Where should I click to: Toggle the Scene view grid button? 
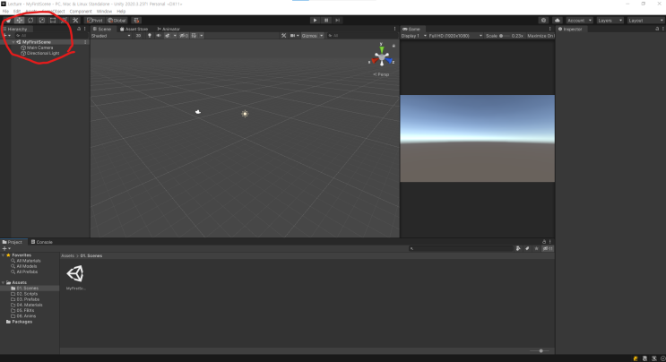[x=195, y=36]
